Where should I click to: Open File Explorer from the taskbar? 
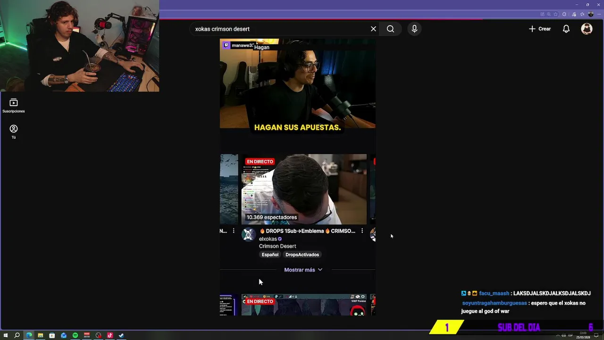click(40, 335)
